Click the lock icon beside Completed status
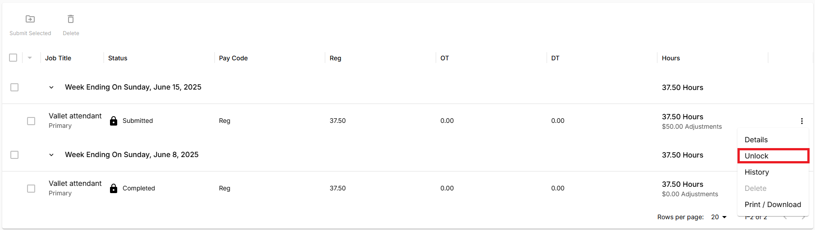 tap(114, 188)
